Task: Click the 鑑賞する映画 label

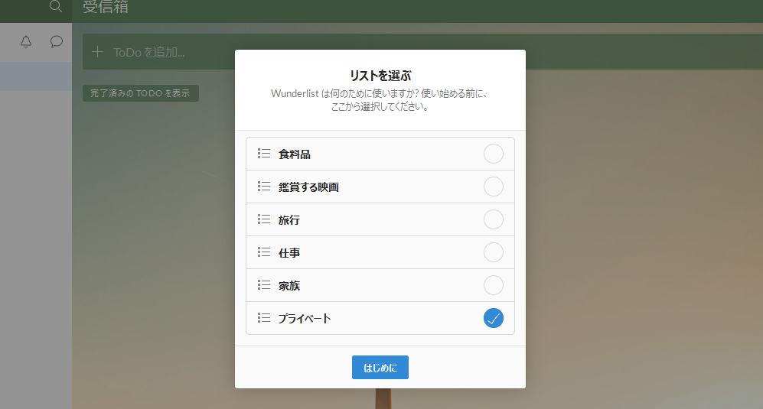Action: [308, 187]
